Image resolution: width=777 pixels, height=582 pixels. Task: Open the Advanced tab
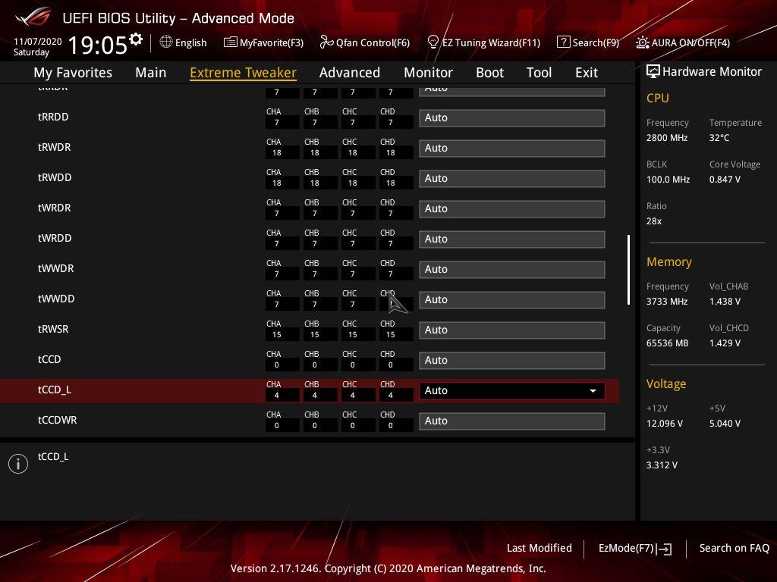349,73
